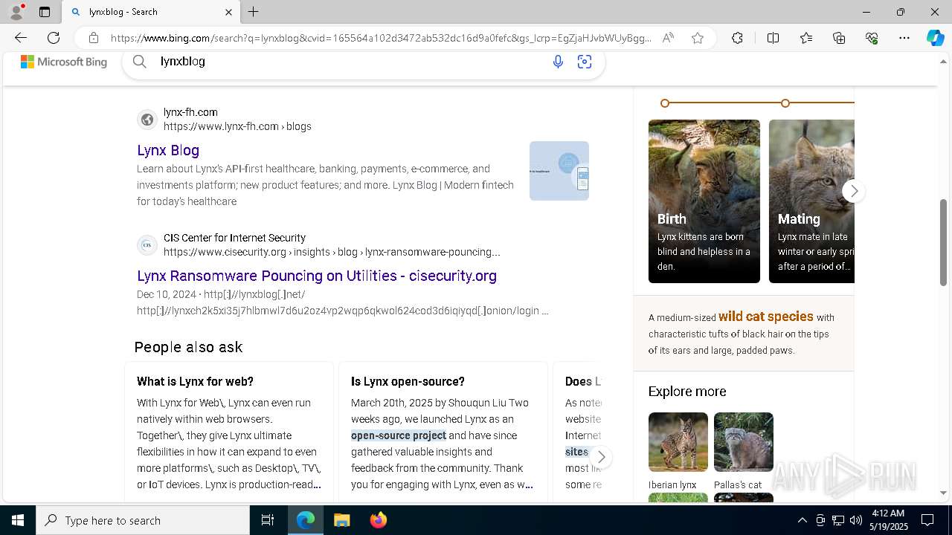The height and width of the screenshot is (535, 952).
Task: Add this page to favorites star
Action: (698, 38)
